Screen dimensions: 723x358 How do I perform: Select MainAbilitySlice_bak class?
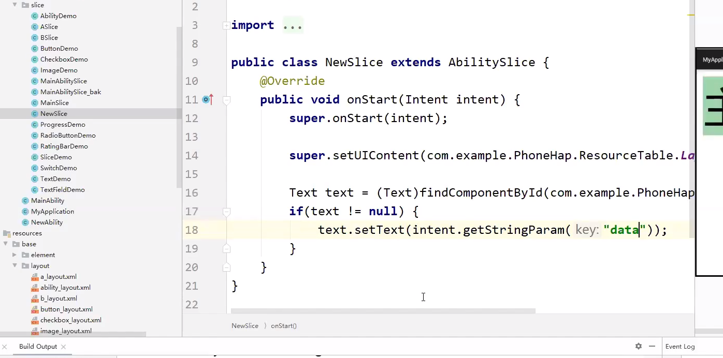click(70, 92)
